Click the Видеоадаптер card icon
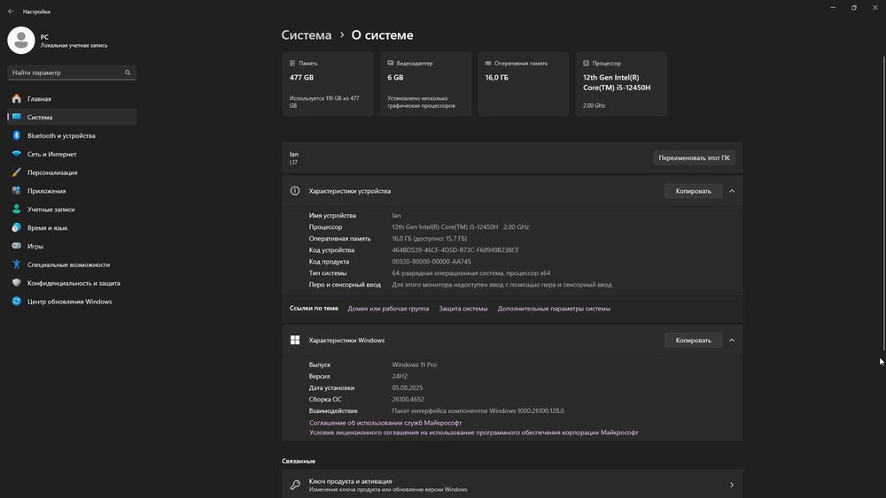The height and width of the screenshot is (498, 886). coord(391,63)
